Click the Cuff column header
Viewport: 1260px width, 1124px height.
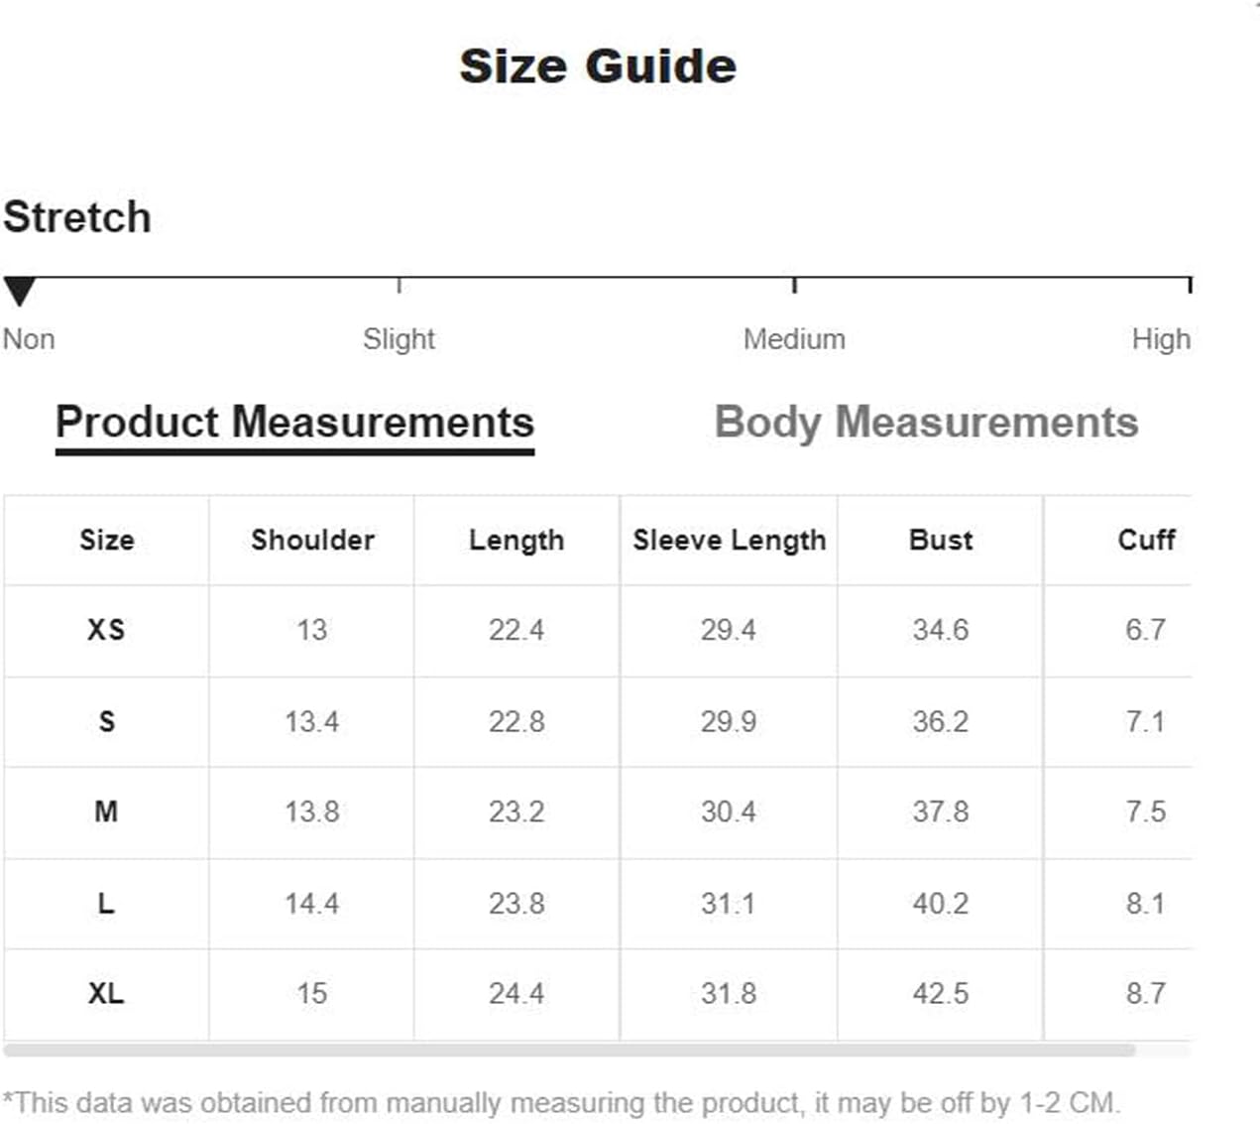click(1146, 540)
